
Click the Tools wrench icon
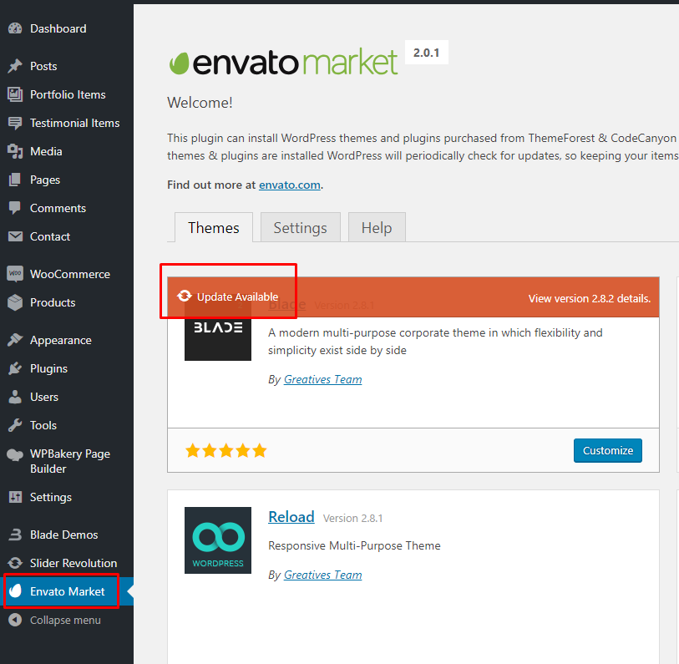coord(15,425)
